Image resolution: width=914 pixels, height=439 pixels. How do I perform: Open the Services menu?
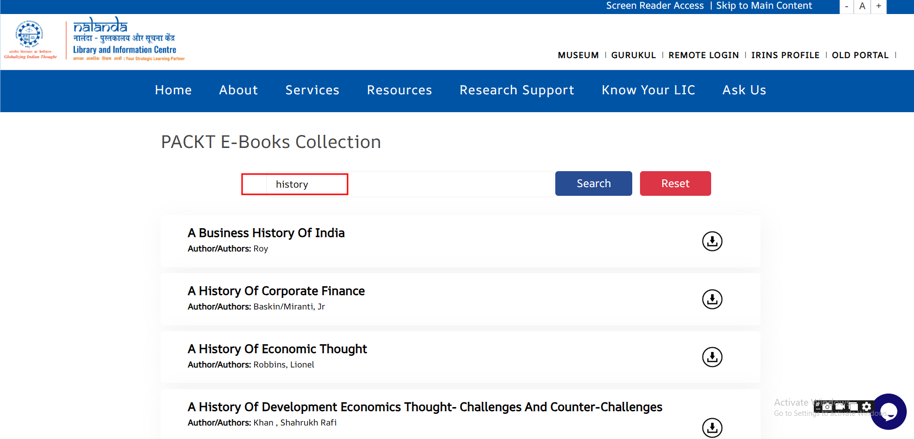(x=312, y=90)
